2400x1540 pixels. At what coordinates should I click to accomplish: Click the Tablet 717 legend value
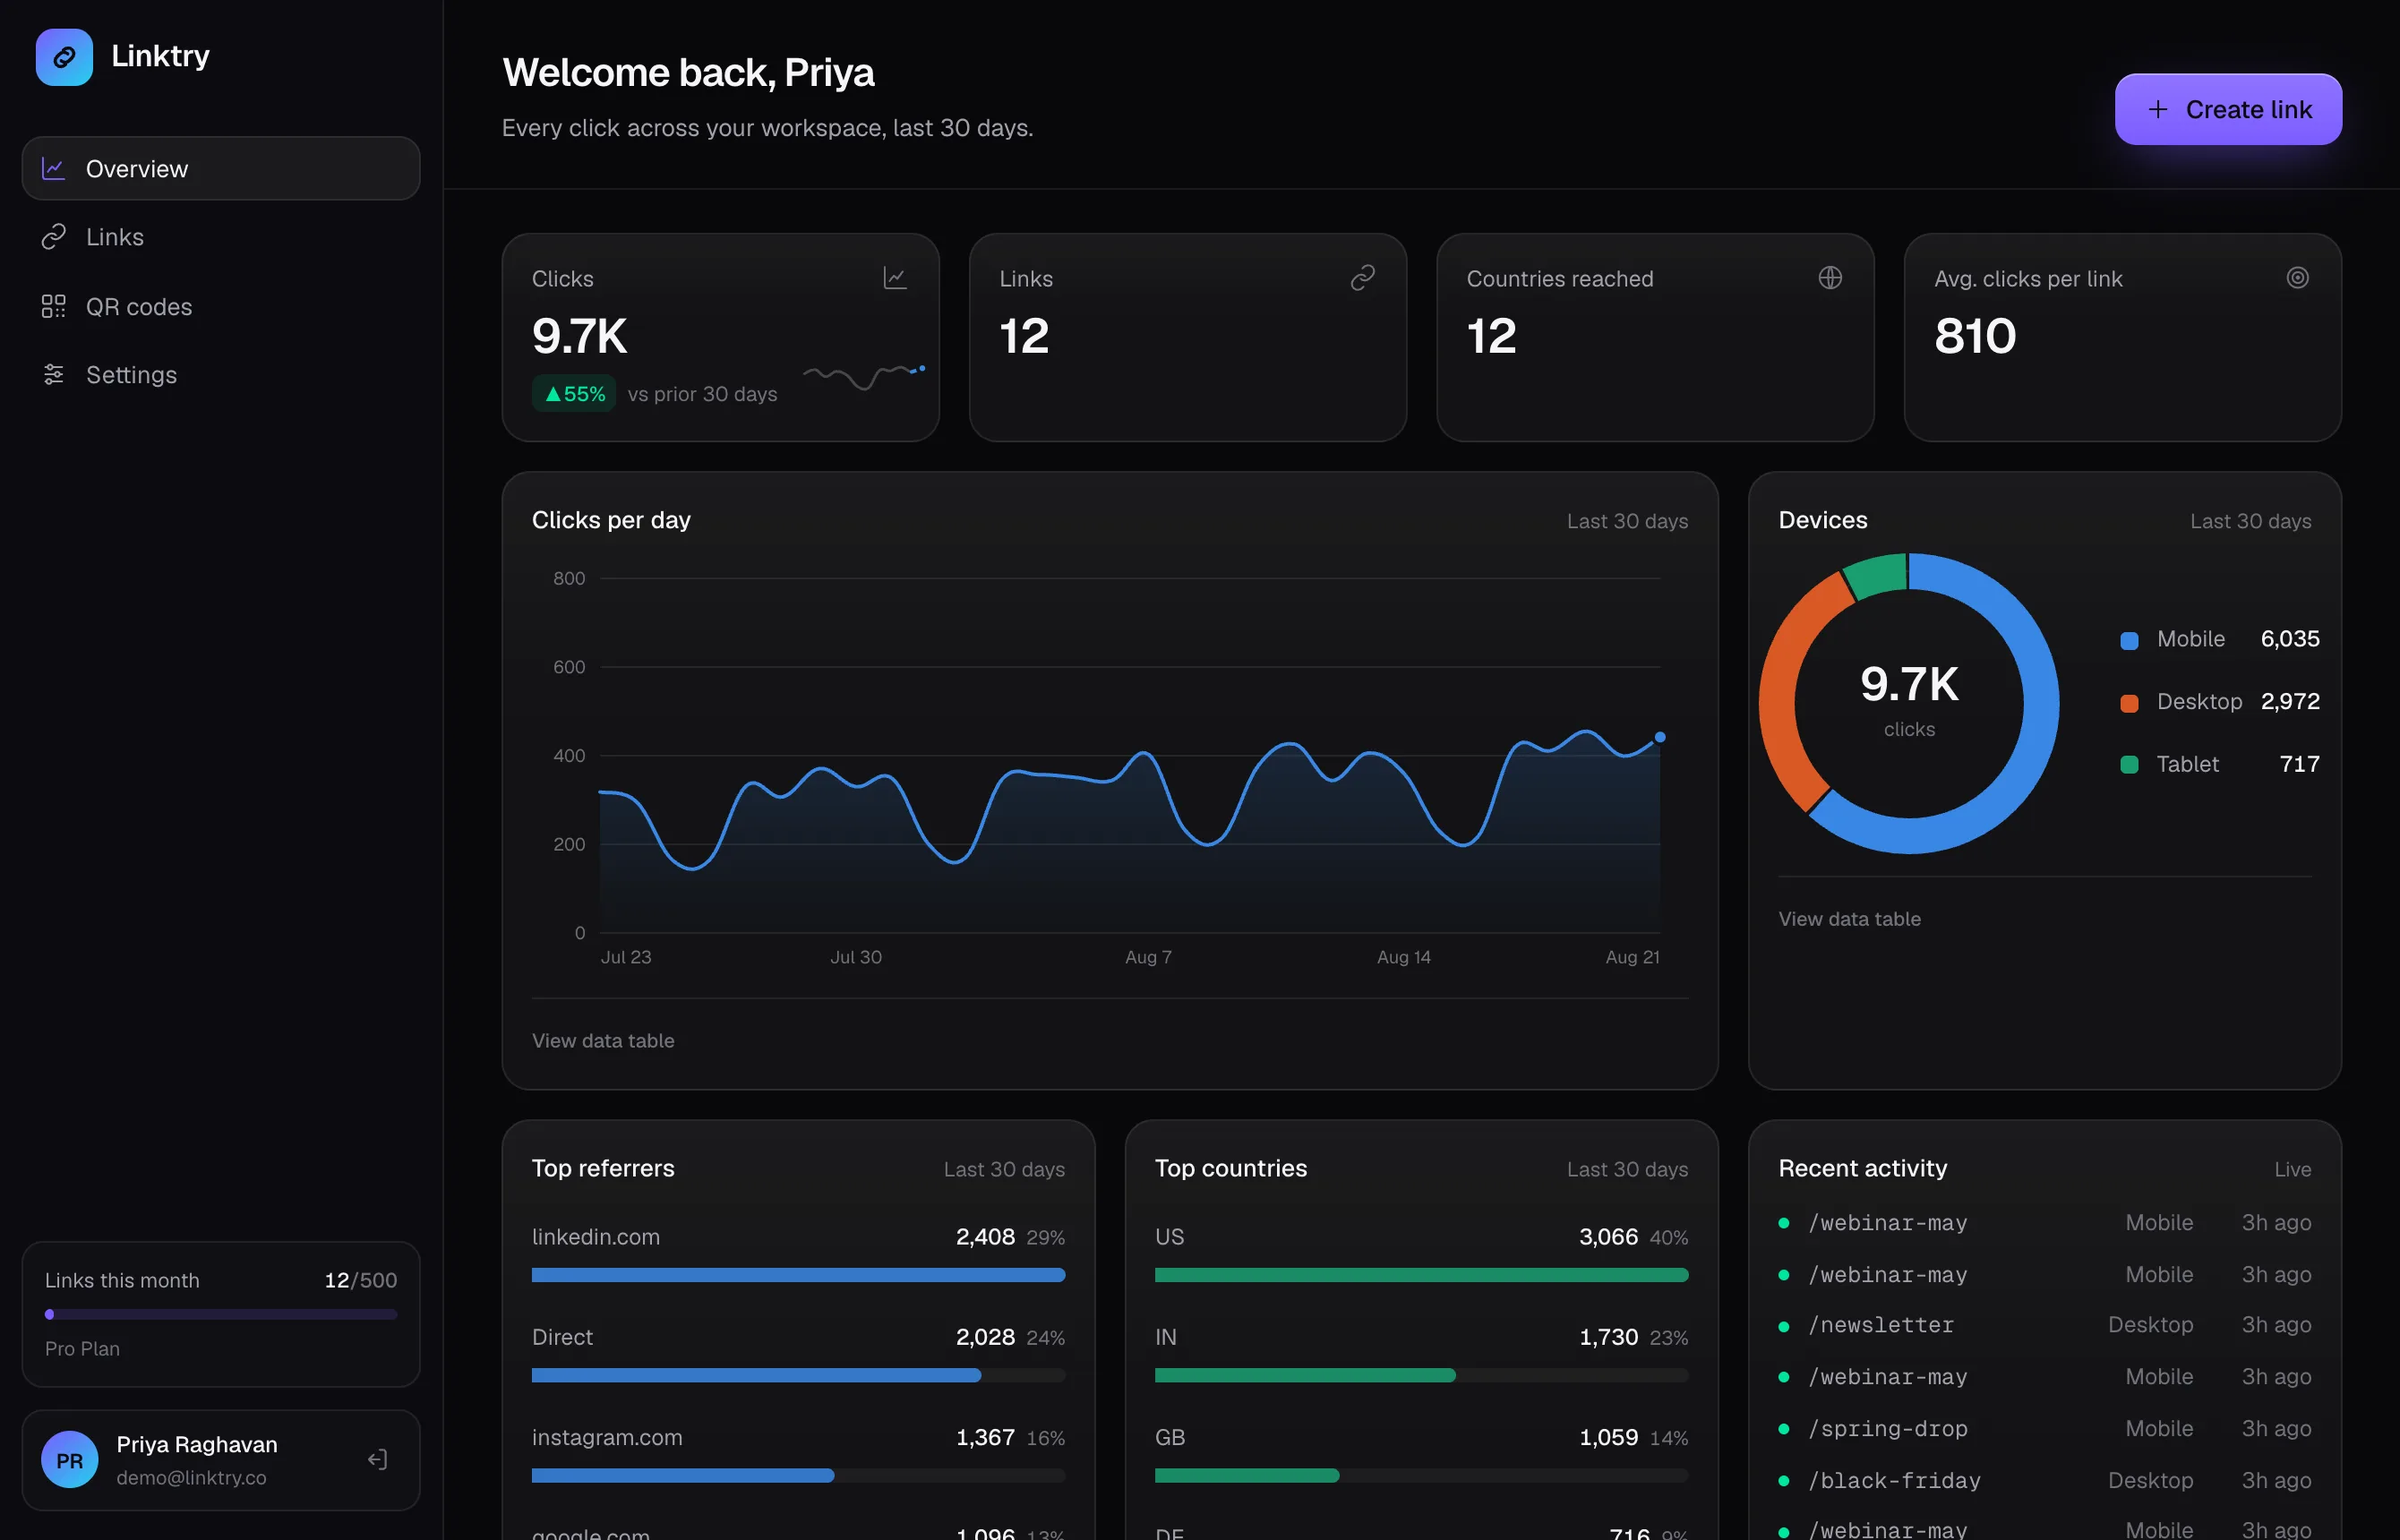[x=2299, y=764]
